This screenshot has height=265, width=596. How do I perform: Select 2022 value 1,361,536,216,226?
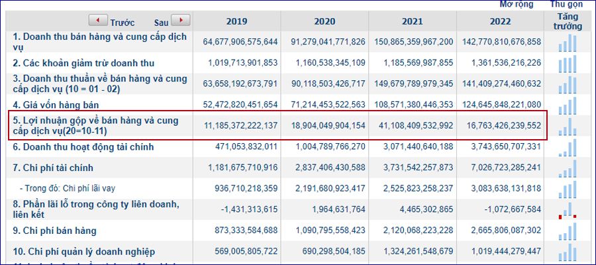(507, 63)
